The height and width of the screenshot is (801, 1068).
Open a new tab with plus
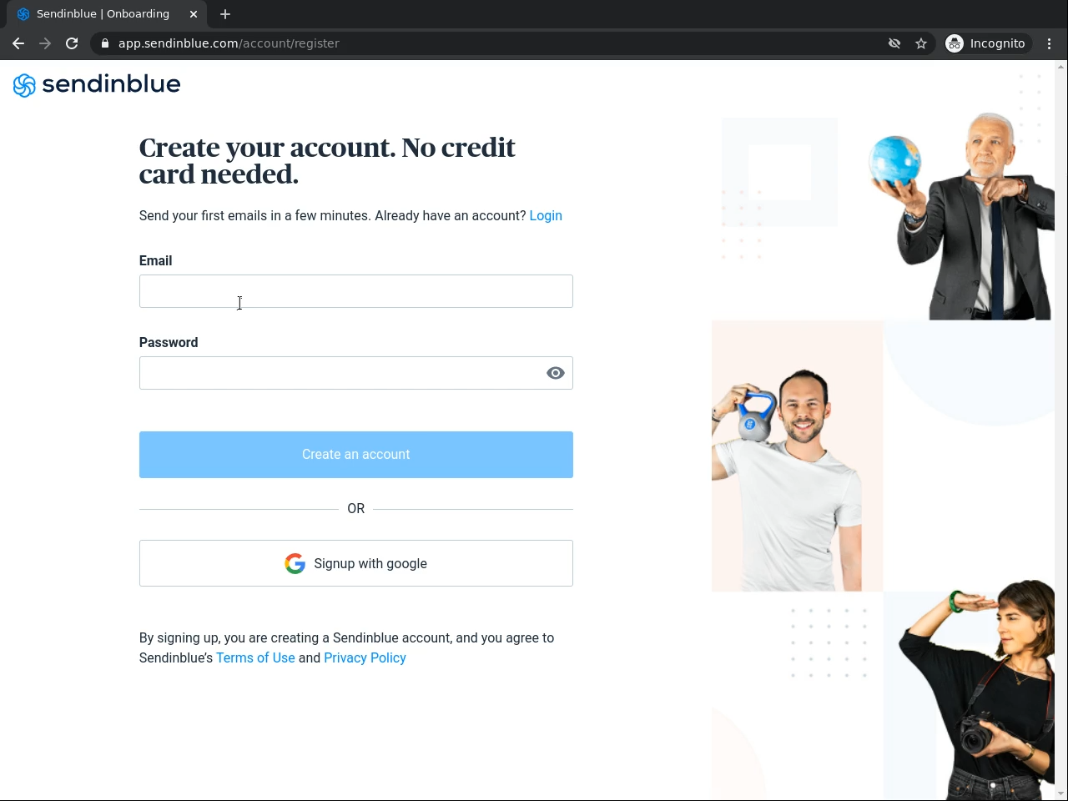[225, 14]
